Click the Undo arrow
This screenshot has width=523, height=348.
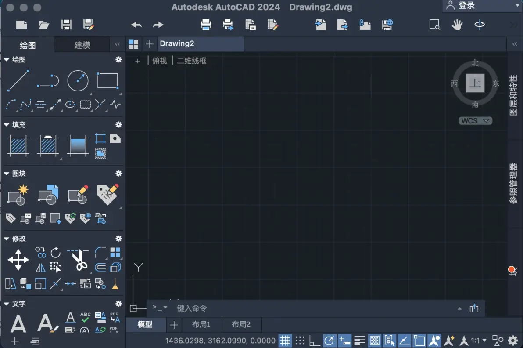(x=136, y=25)
